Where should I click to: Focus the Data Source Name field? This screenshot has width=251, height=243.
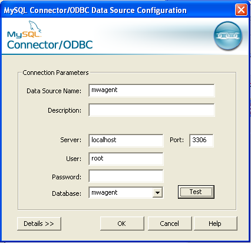click(x=151, y=90)
